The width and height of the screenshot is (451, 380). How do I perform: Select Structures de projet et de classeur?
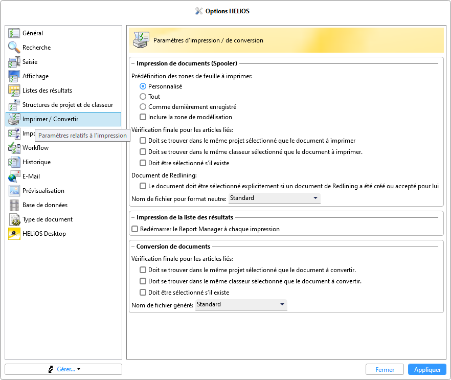click(x=63, y=105)
